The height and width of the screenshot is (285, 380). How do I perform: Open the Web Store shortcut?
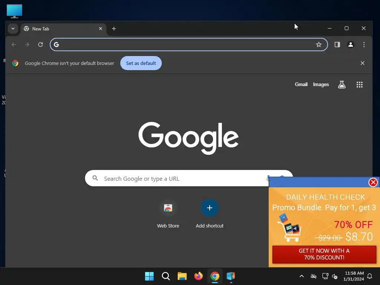(168, 214)
